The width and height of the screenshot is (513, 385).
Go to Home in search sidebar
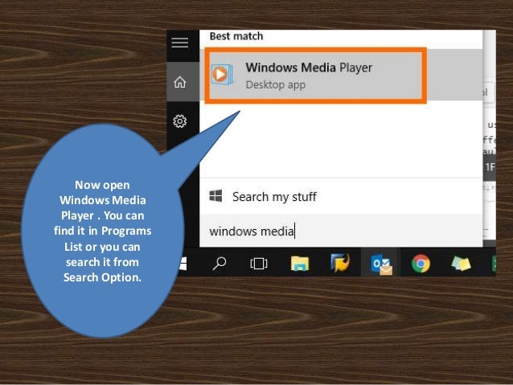(x=180, y=82)
